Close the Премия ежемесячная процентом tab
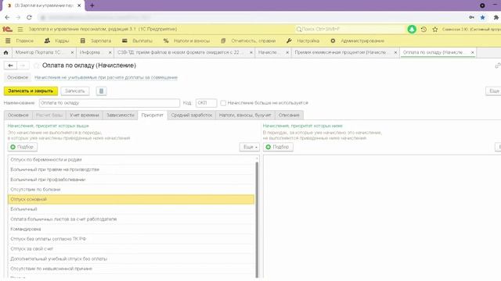Viewport: 501px width, 281px height. (x=395, y=52)
